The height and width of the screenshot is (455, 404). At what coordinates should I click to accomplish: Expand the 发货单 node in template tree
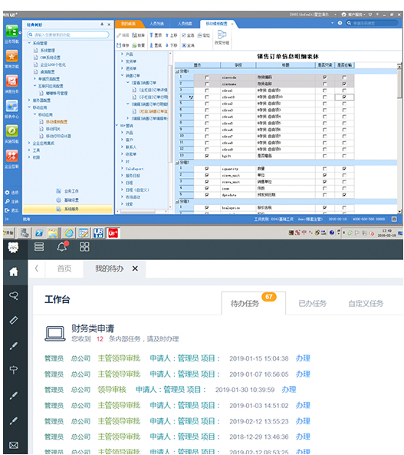click(122, 61)
